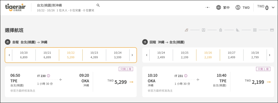The width and height of the screenshot is (278, 103).
Task: Select return date 10/25 priced 2,199
Action: (185, 55)
